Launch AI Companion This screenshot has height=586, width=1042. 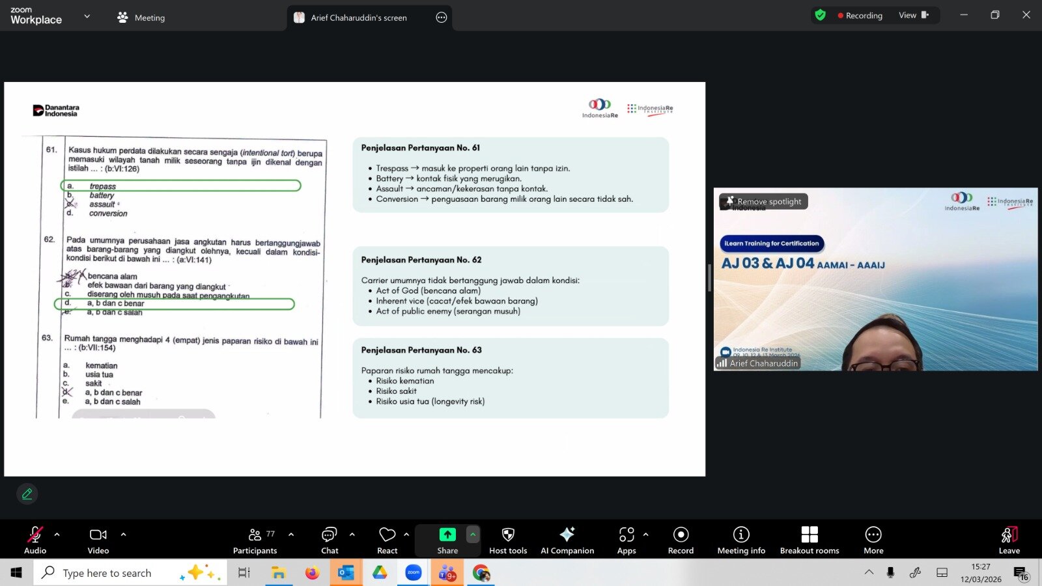tap(567, 540)
